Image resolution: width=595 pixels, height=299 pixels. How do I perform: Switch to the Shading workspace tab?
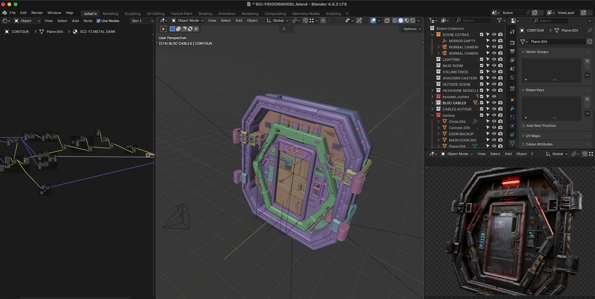(x=205, y=14)
